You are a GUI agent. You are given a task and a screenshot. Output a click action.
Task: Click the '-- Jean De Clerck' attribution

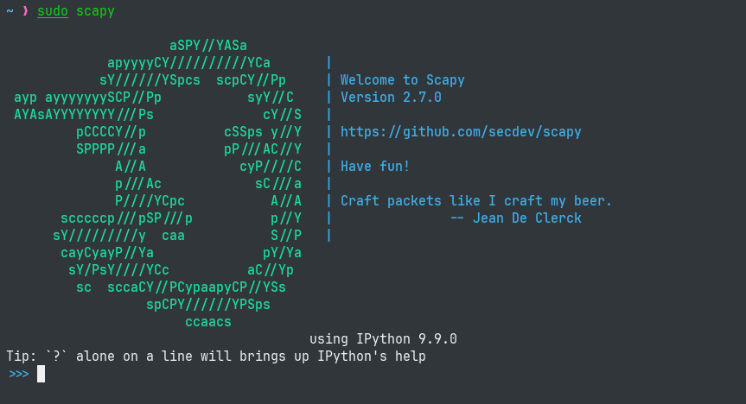[x=516, y=218]
